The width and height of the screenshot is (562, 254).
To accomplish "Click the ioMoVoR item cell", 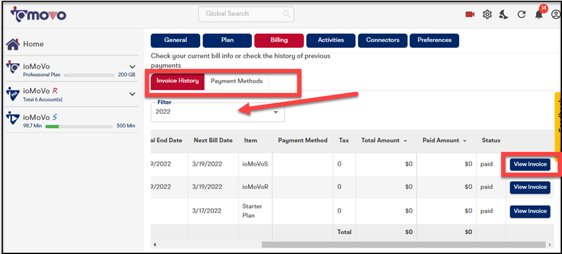I will [x=255, y=187].
